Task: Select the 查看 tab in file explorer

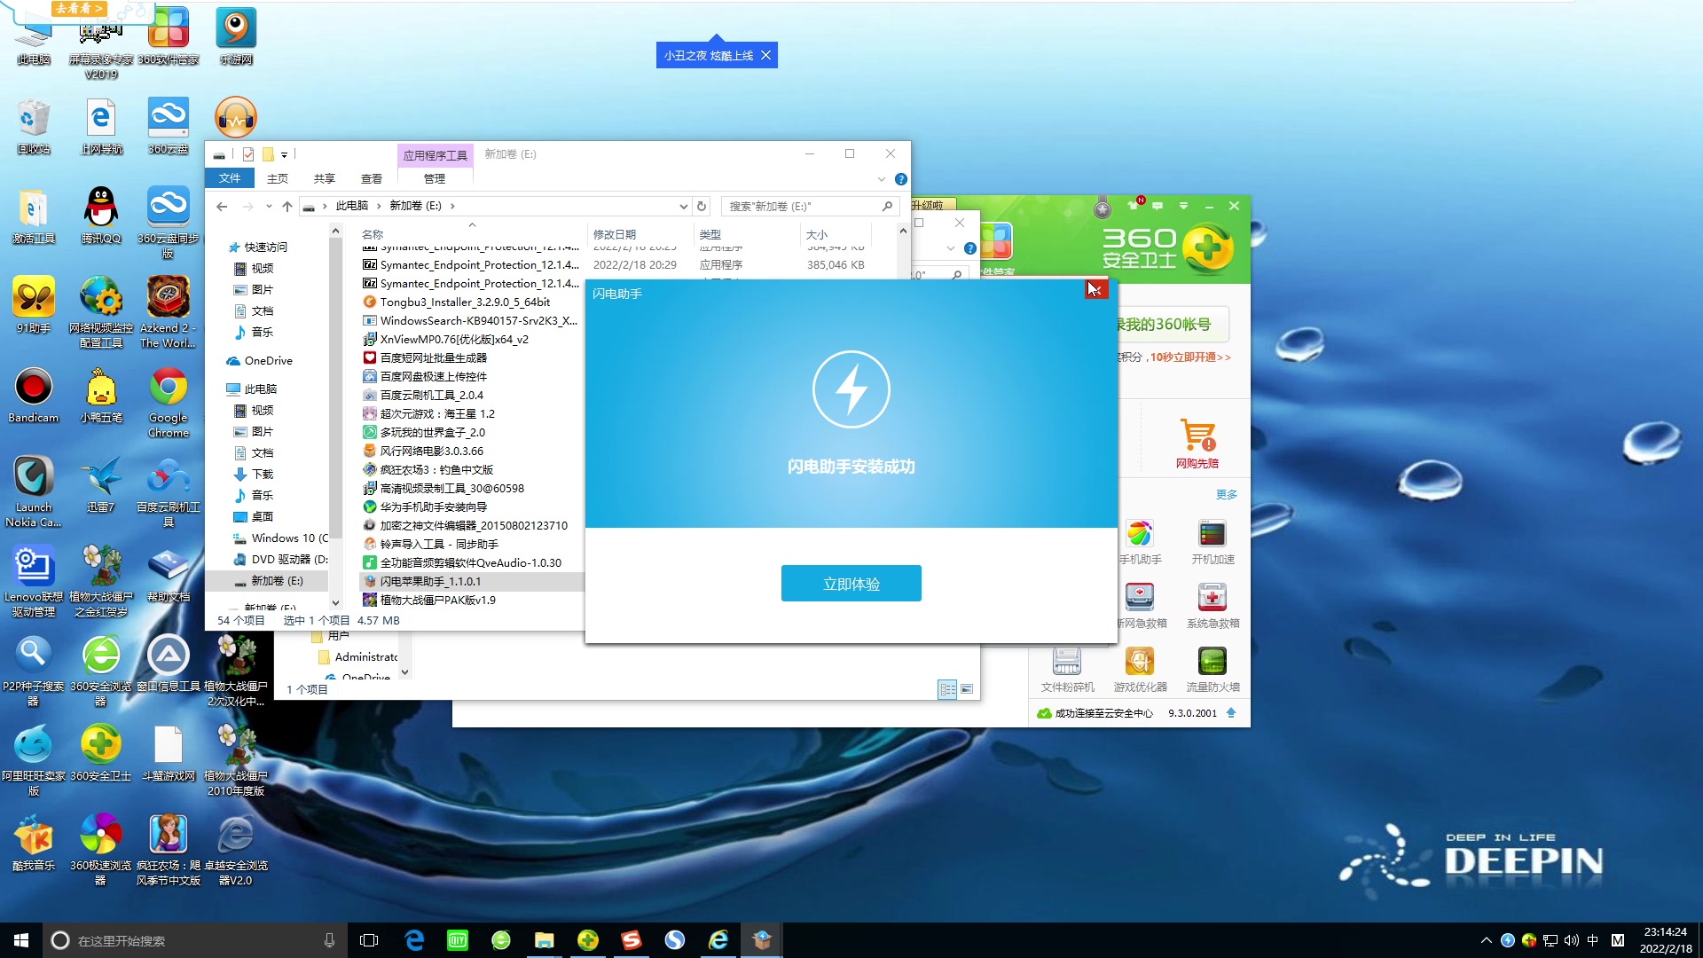Action: [x=372, y=177]
